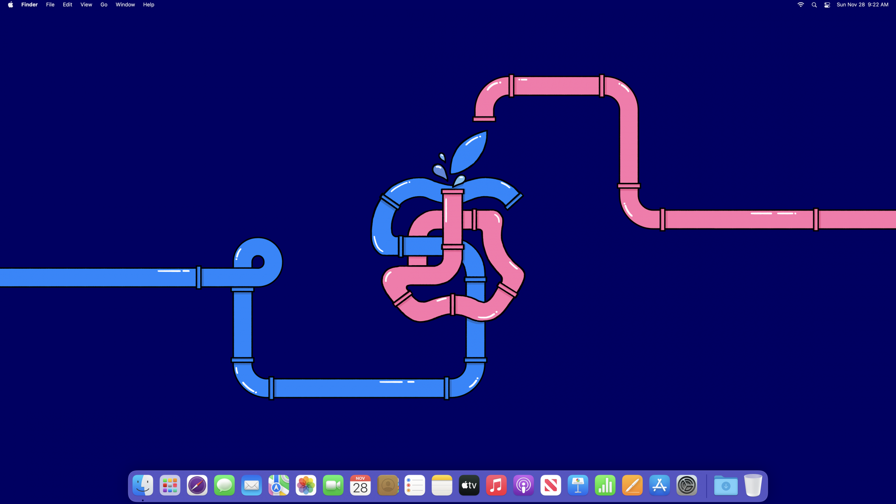Launch Keynote from the Dock

tap(578, 486)
